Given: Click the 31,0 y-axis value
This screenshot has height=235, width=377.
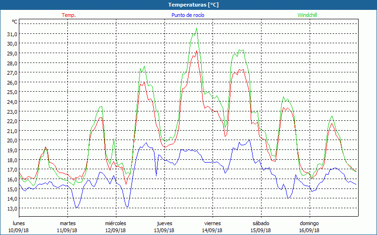Looking at the screenshot, I should [12, 34].
